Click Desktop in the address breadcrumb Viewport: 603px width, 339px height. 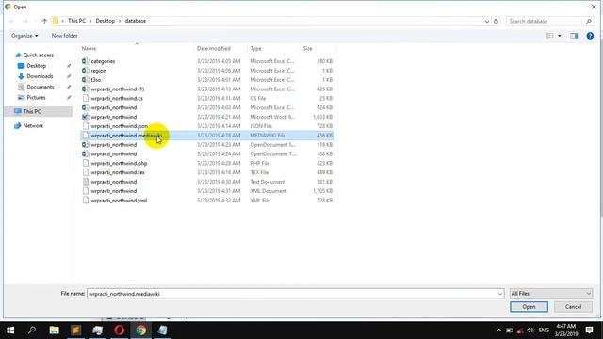[105, 21]
